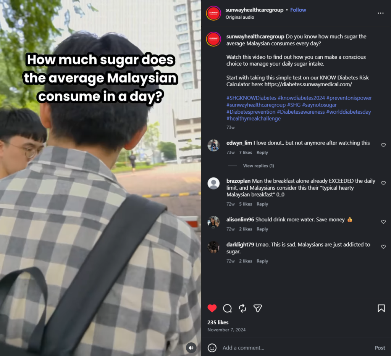
Task: Like brazoplan's comment heart
Action: (x=383, y=183)
